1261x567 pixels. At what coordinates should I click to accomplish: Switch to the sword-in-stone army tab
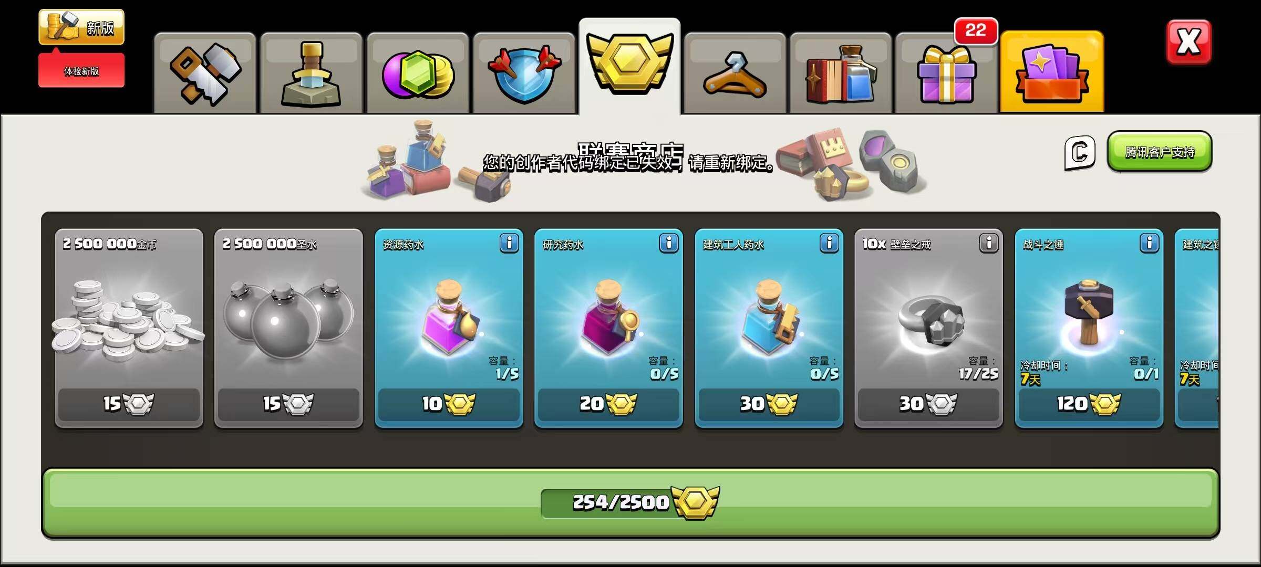click(311, 73)
